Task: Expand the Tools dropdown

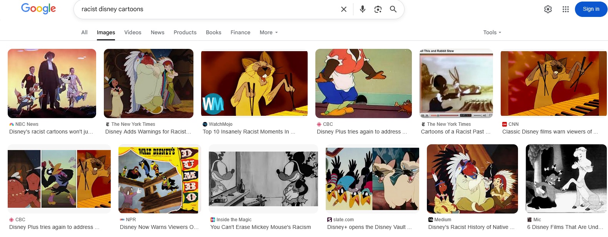Action: click(492, 32)
